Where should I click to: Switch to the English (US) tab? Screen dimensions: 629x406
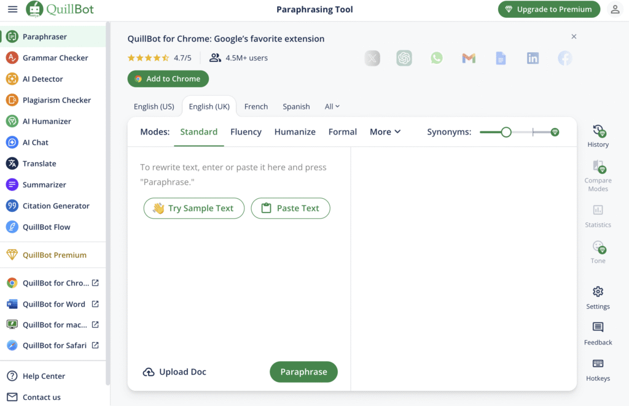[154, 106]
